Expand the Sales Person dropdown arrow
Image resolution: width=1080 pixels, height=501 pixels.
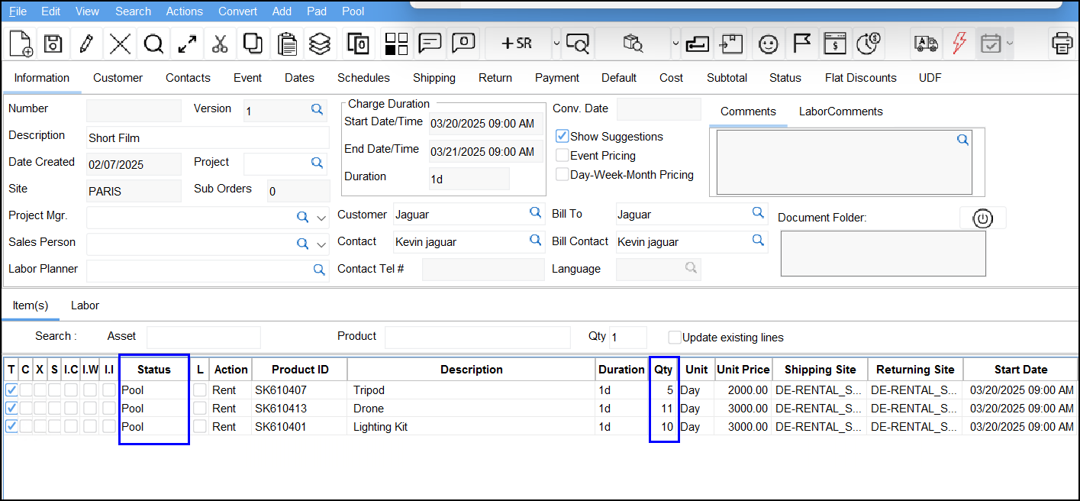(x=321, y=244)
